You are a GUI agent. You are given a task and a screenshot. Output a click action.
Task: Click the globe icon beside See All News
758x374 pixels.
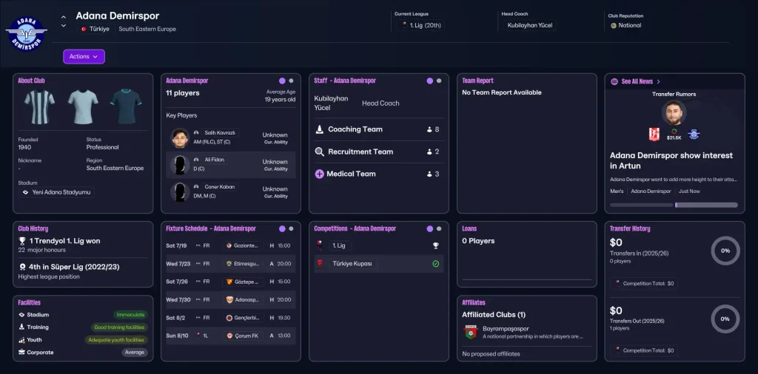click(x=614, y=81)
